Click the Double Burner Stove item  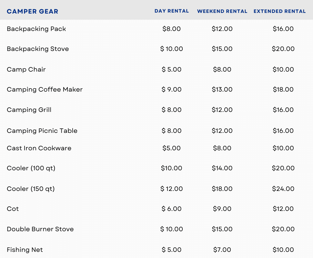pyautogui.click(x=40, y=229)
